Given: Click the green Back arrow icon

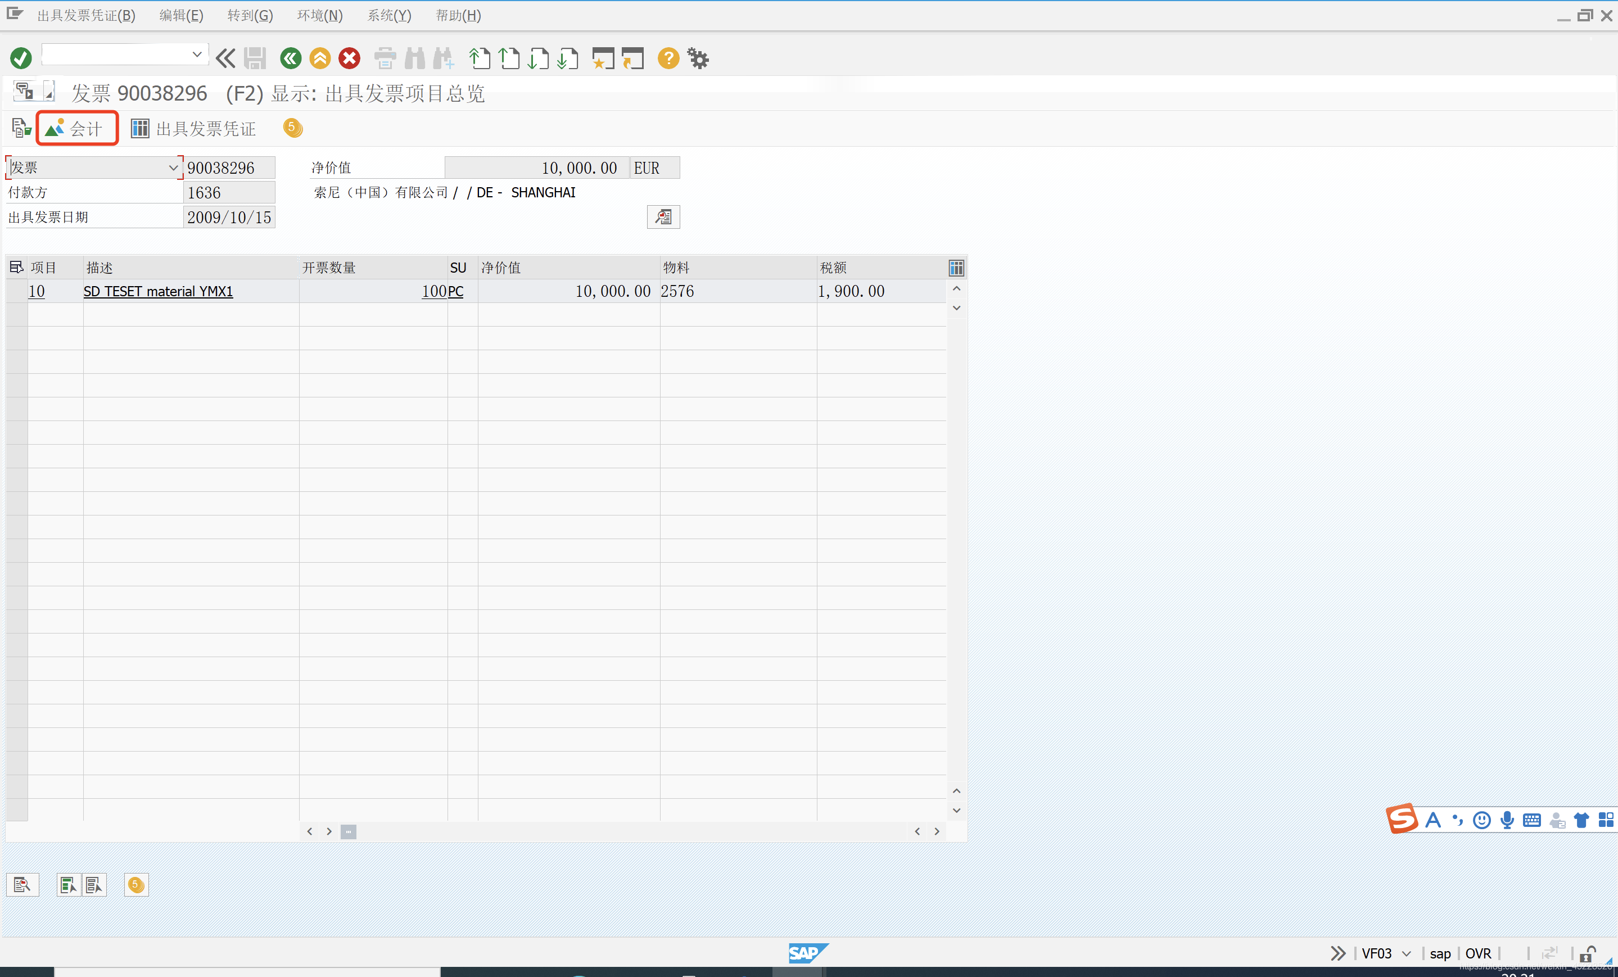Looking at the screenshot, I should (x=290, y=58).
